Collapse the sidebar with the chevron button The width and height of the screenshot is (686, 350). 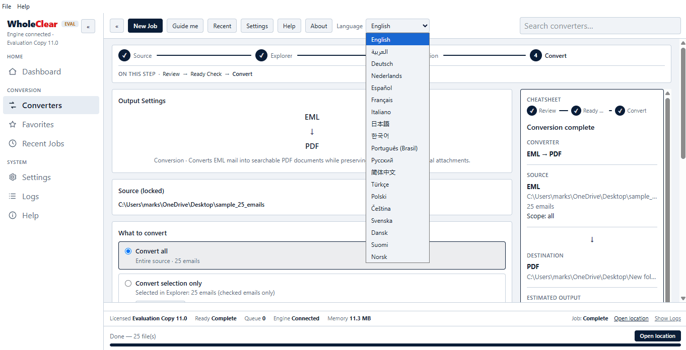88,27
